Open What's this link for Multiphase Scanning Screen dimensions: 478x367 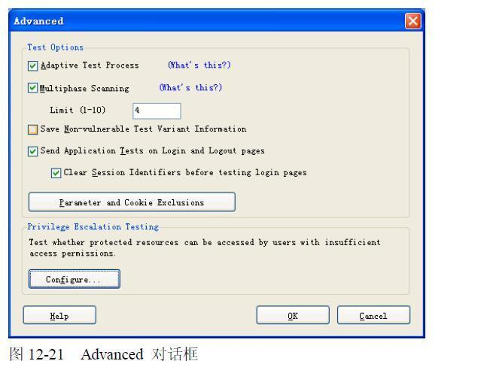[190, 88]
